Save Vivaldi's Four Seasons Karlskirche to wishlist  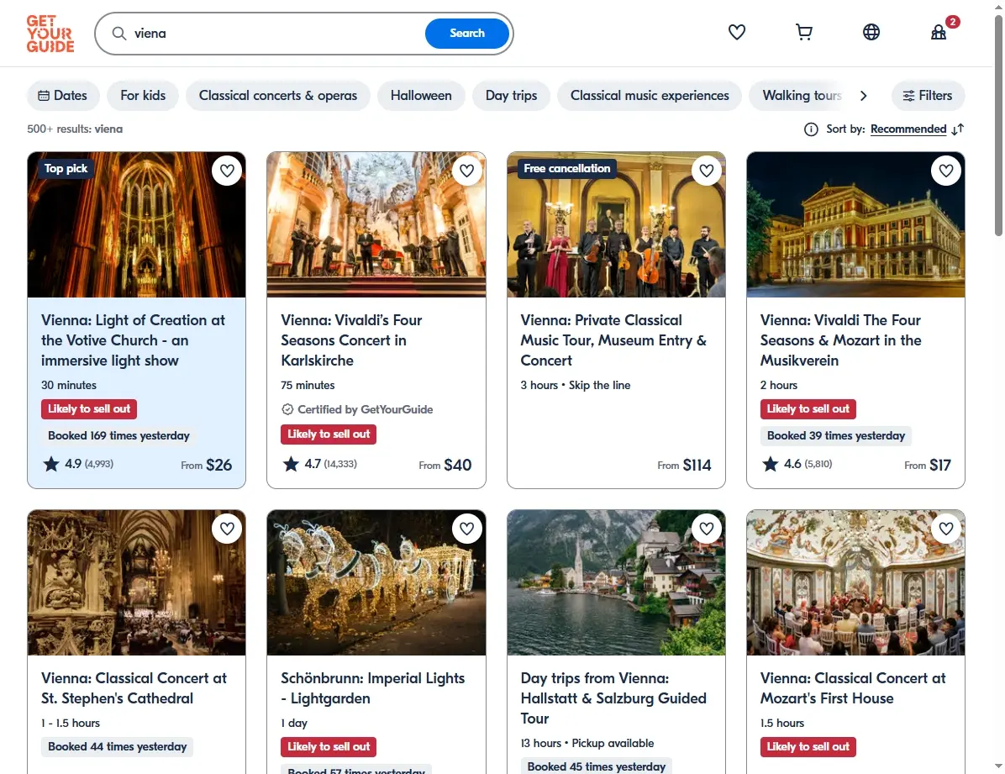[466, 171]
